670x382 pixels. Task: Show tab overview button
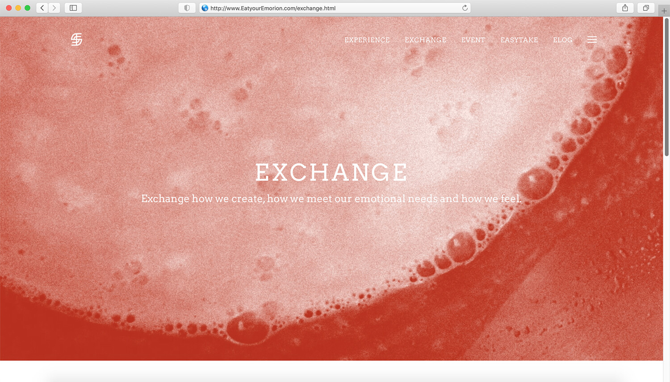tap(646, 8)
